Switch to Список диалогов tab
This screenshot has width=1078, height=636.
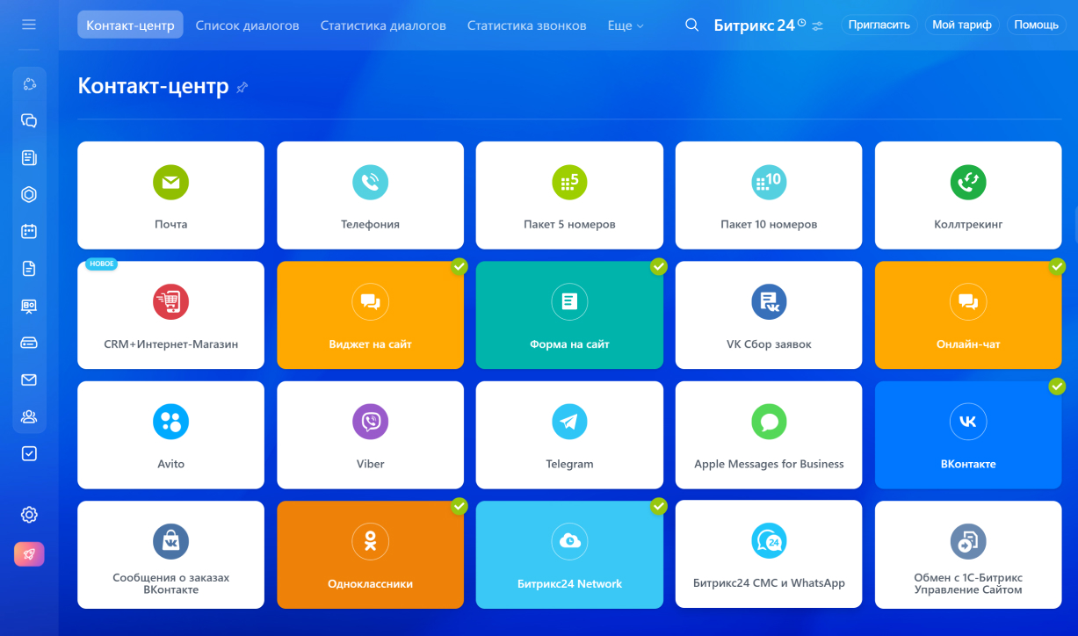pos(247,25)
